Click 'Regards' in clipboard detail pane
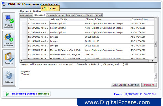Screen dimensions: 163x106 (x=25, y=72)
